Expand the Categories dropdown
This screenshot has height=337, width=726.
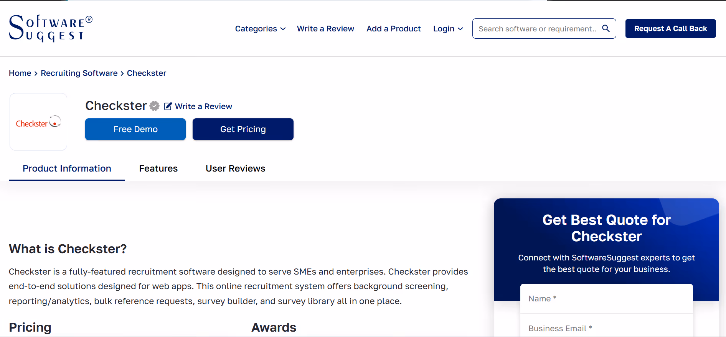[x=260, y=29]
